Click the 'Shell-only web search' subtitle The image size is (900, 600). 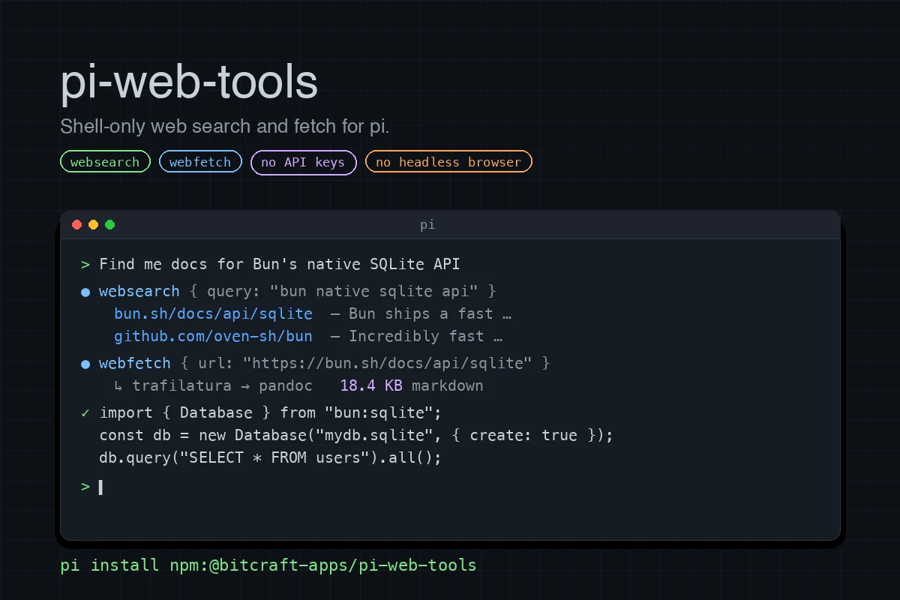225,126
